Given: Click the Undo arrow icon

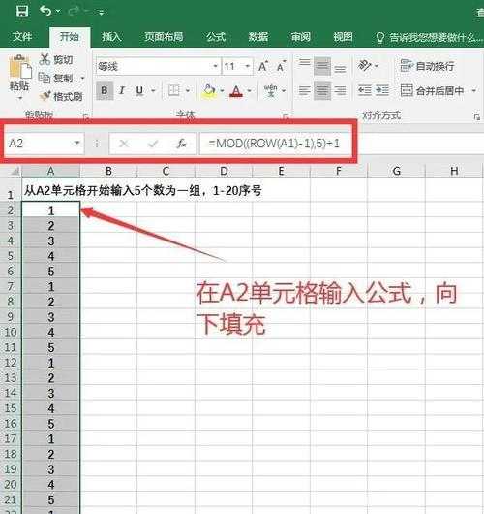Looking at the screenshot, I should point(45,11).
